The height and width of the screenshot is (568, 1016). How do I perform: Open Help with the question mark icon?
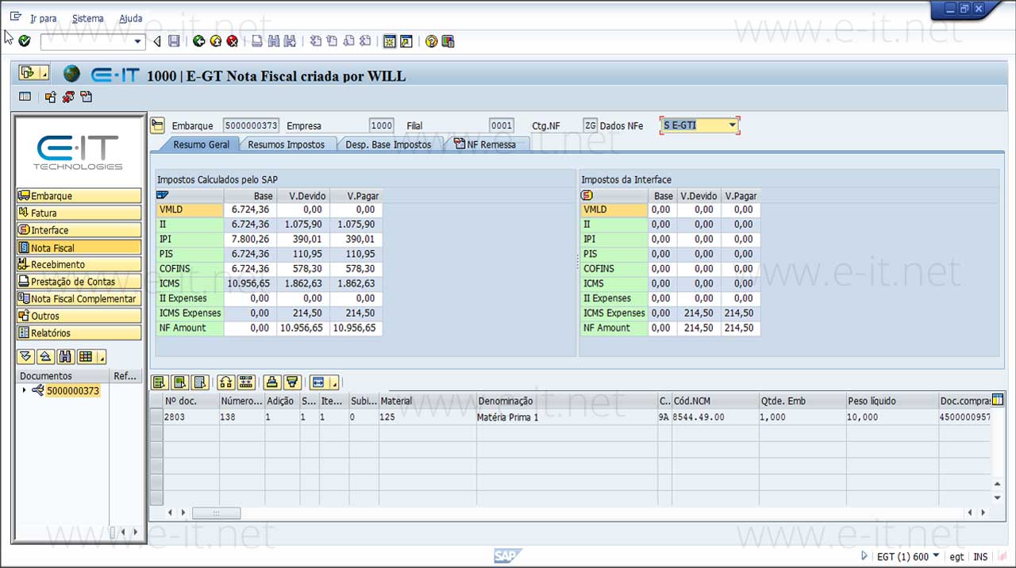431,41
